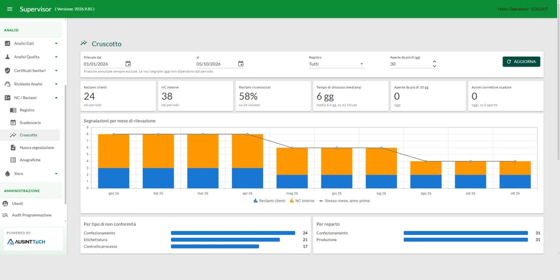The image size is (560, 280).
Task: Click the Richieste Analisi gauge icon
Action: point(7,84)
